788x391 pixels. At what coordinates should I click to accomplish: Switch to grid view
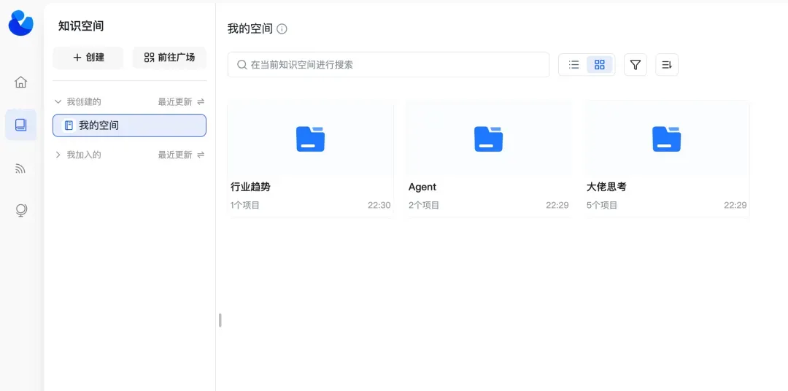(600, 64)
